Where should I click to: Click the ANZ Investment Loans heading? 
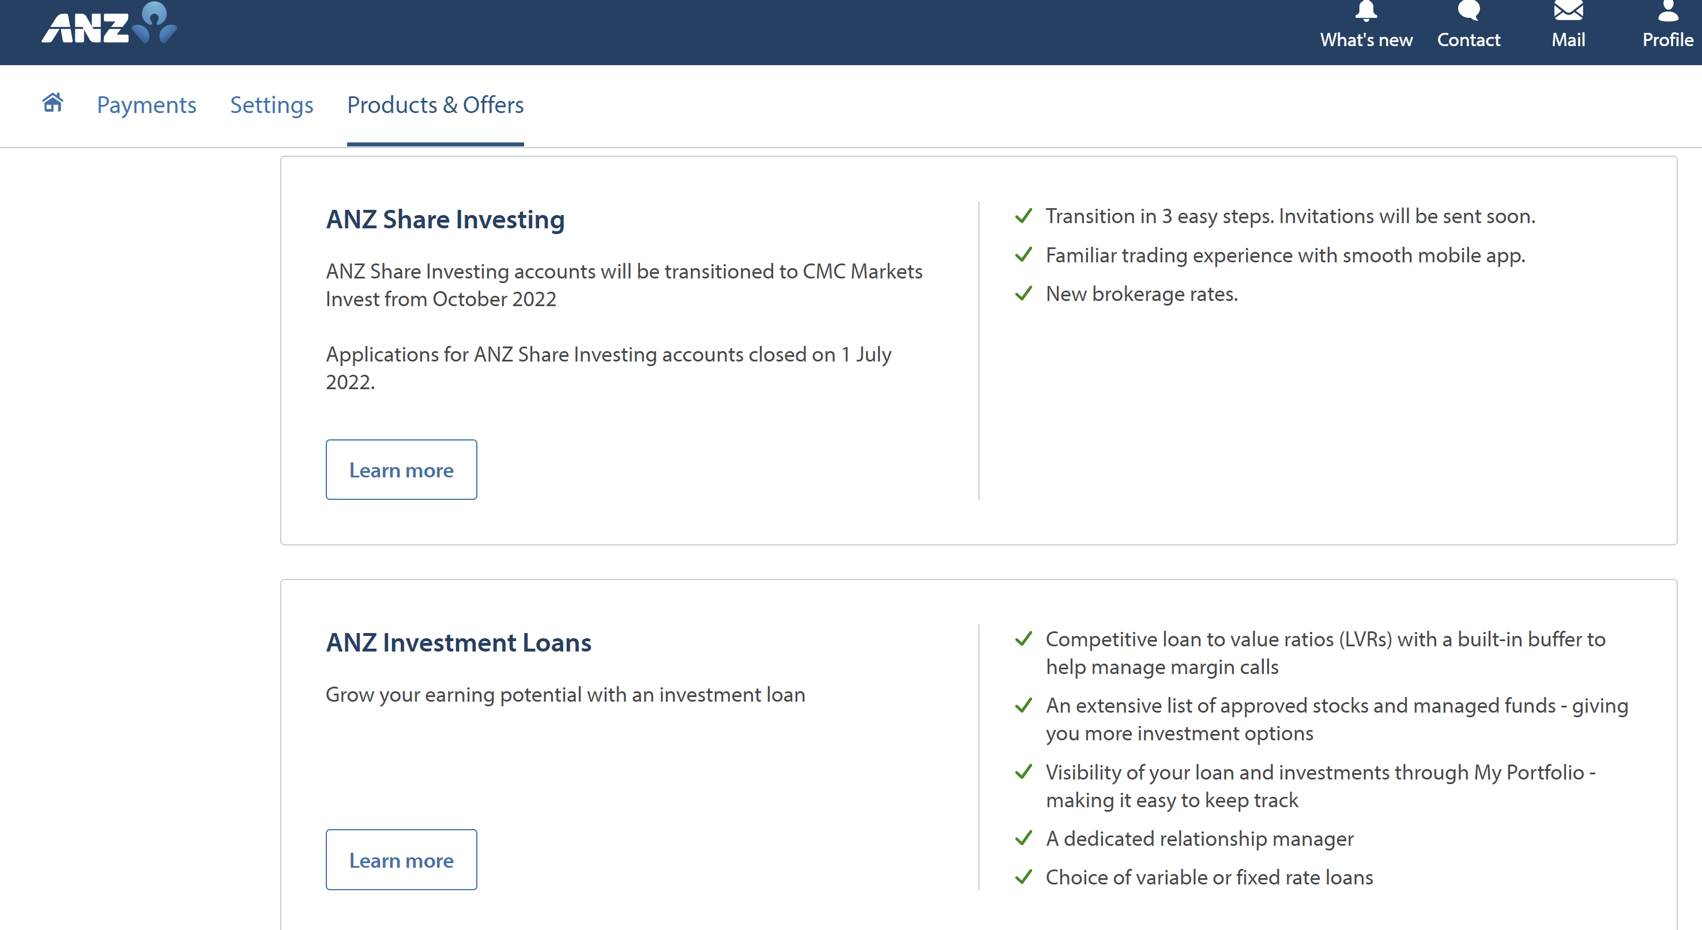tap(458, 643)
